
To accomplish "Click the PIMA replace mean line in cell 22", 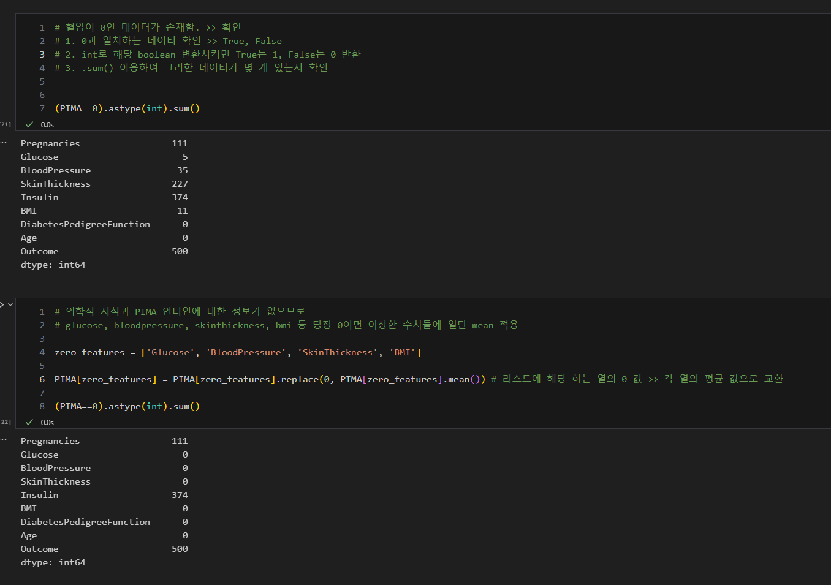I will pos(419,379).
